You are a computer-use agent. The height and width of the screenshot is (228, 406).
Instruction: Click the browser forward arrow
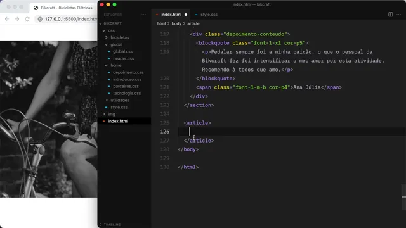coord(17,19)
